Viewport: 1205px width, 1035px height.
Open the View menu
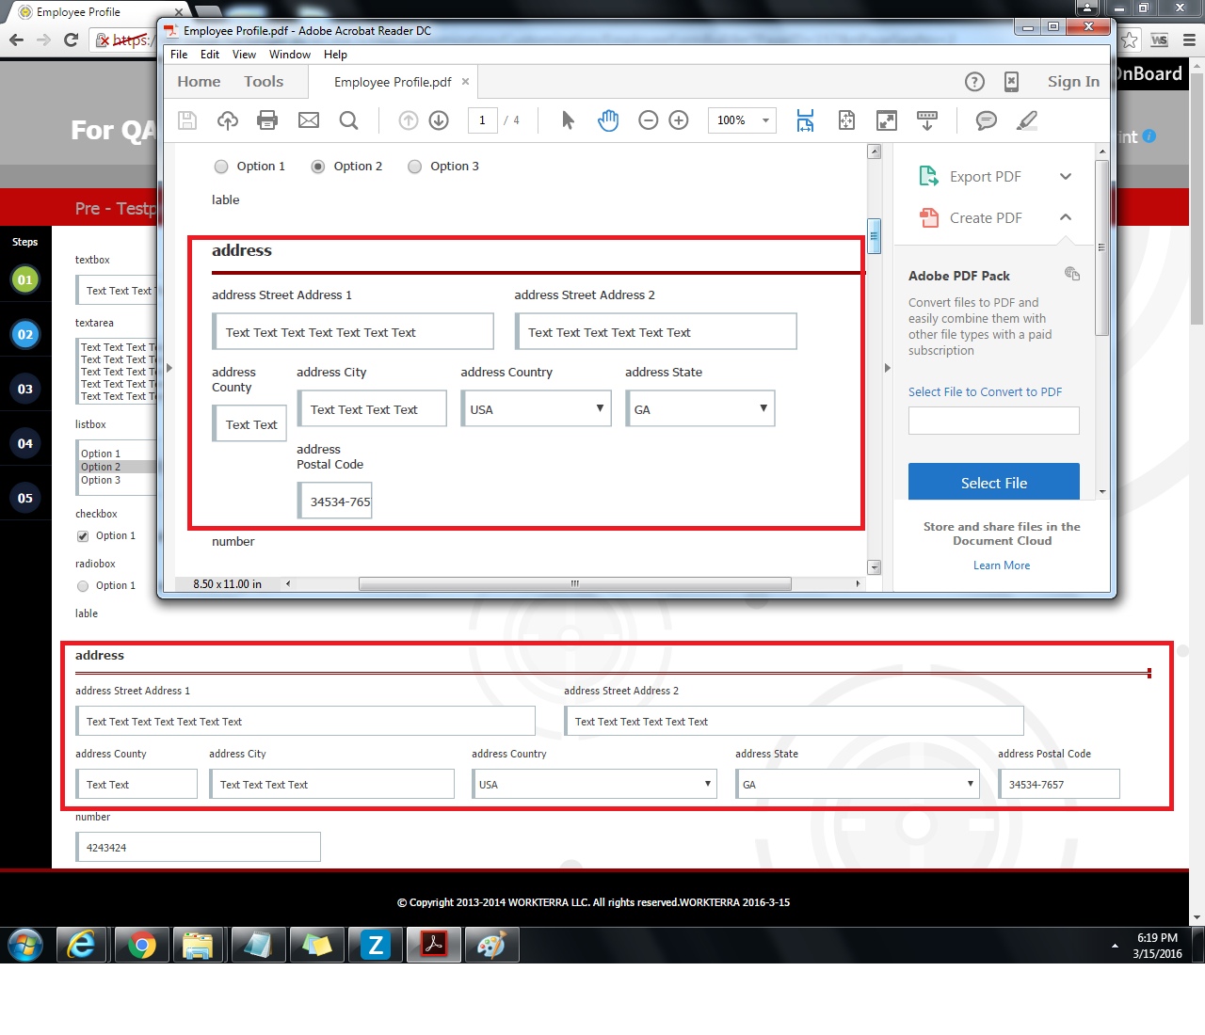pyautogui.click(x=244, y=55)
